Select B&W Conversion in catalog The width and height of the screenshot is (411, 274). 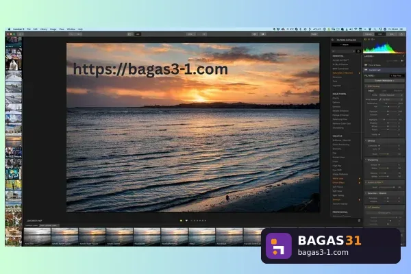(340, 68)
